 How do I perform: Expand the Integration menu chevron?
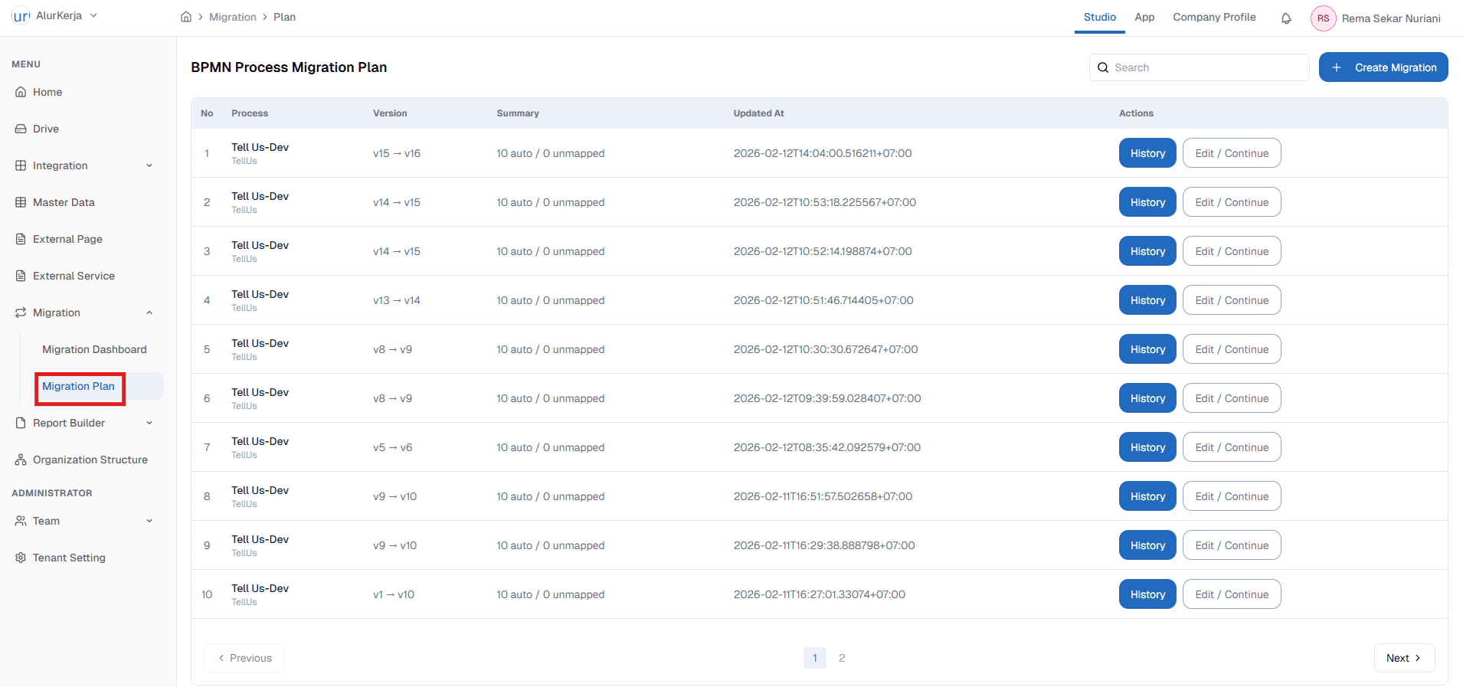click(149, 165)
